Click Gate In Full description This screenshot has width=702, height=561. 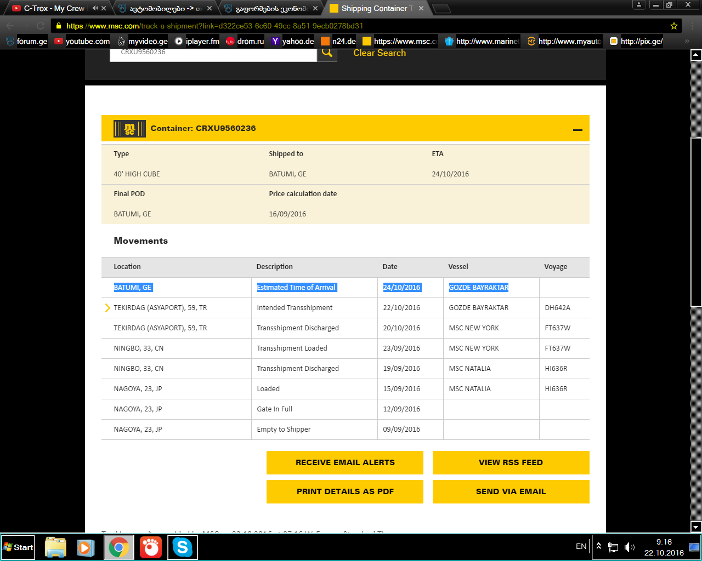click(x=274, y=409)
